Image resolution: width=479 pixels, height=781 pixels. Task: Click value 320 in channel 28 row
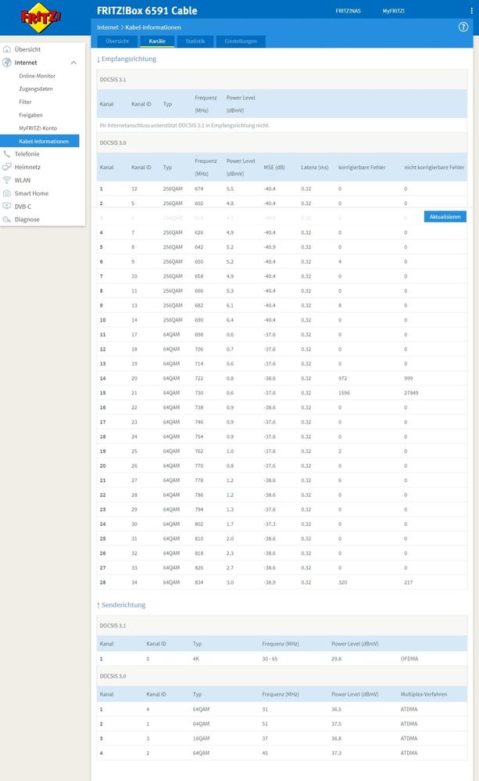[343, 582]
